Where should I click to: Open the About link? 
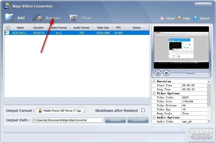(205, 19)
